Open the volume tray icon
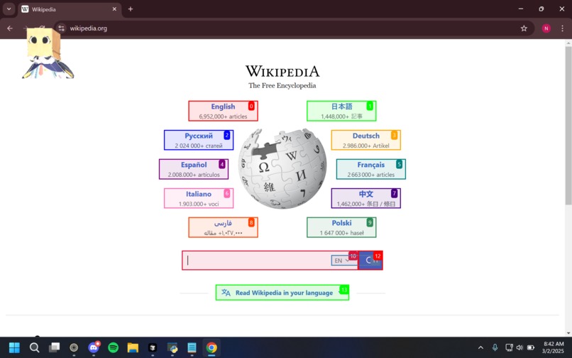 [x=519, y=347]
